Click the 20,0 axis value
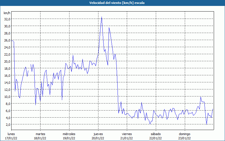The width and height of the screenshot is (225, 141). tap(7, 61)
